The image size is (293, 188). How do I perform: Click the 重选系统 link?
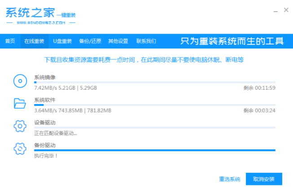click(x=229, y=179)
